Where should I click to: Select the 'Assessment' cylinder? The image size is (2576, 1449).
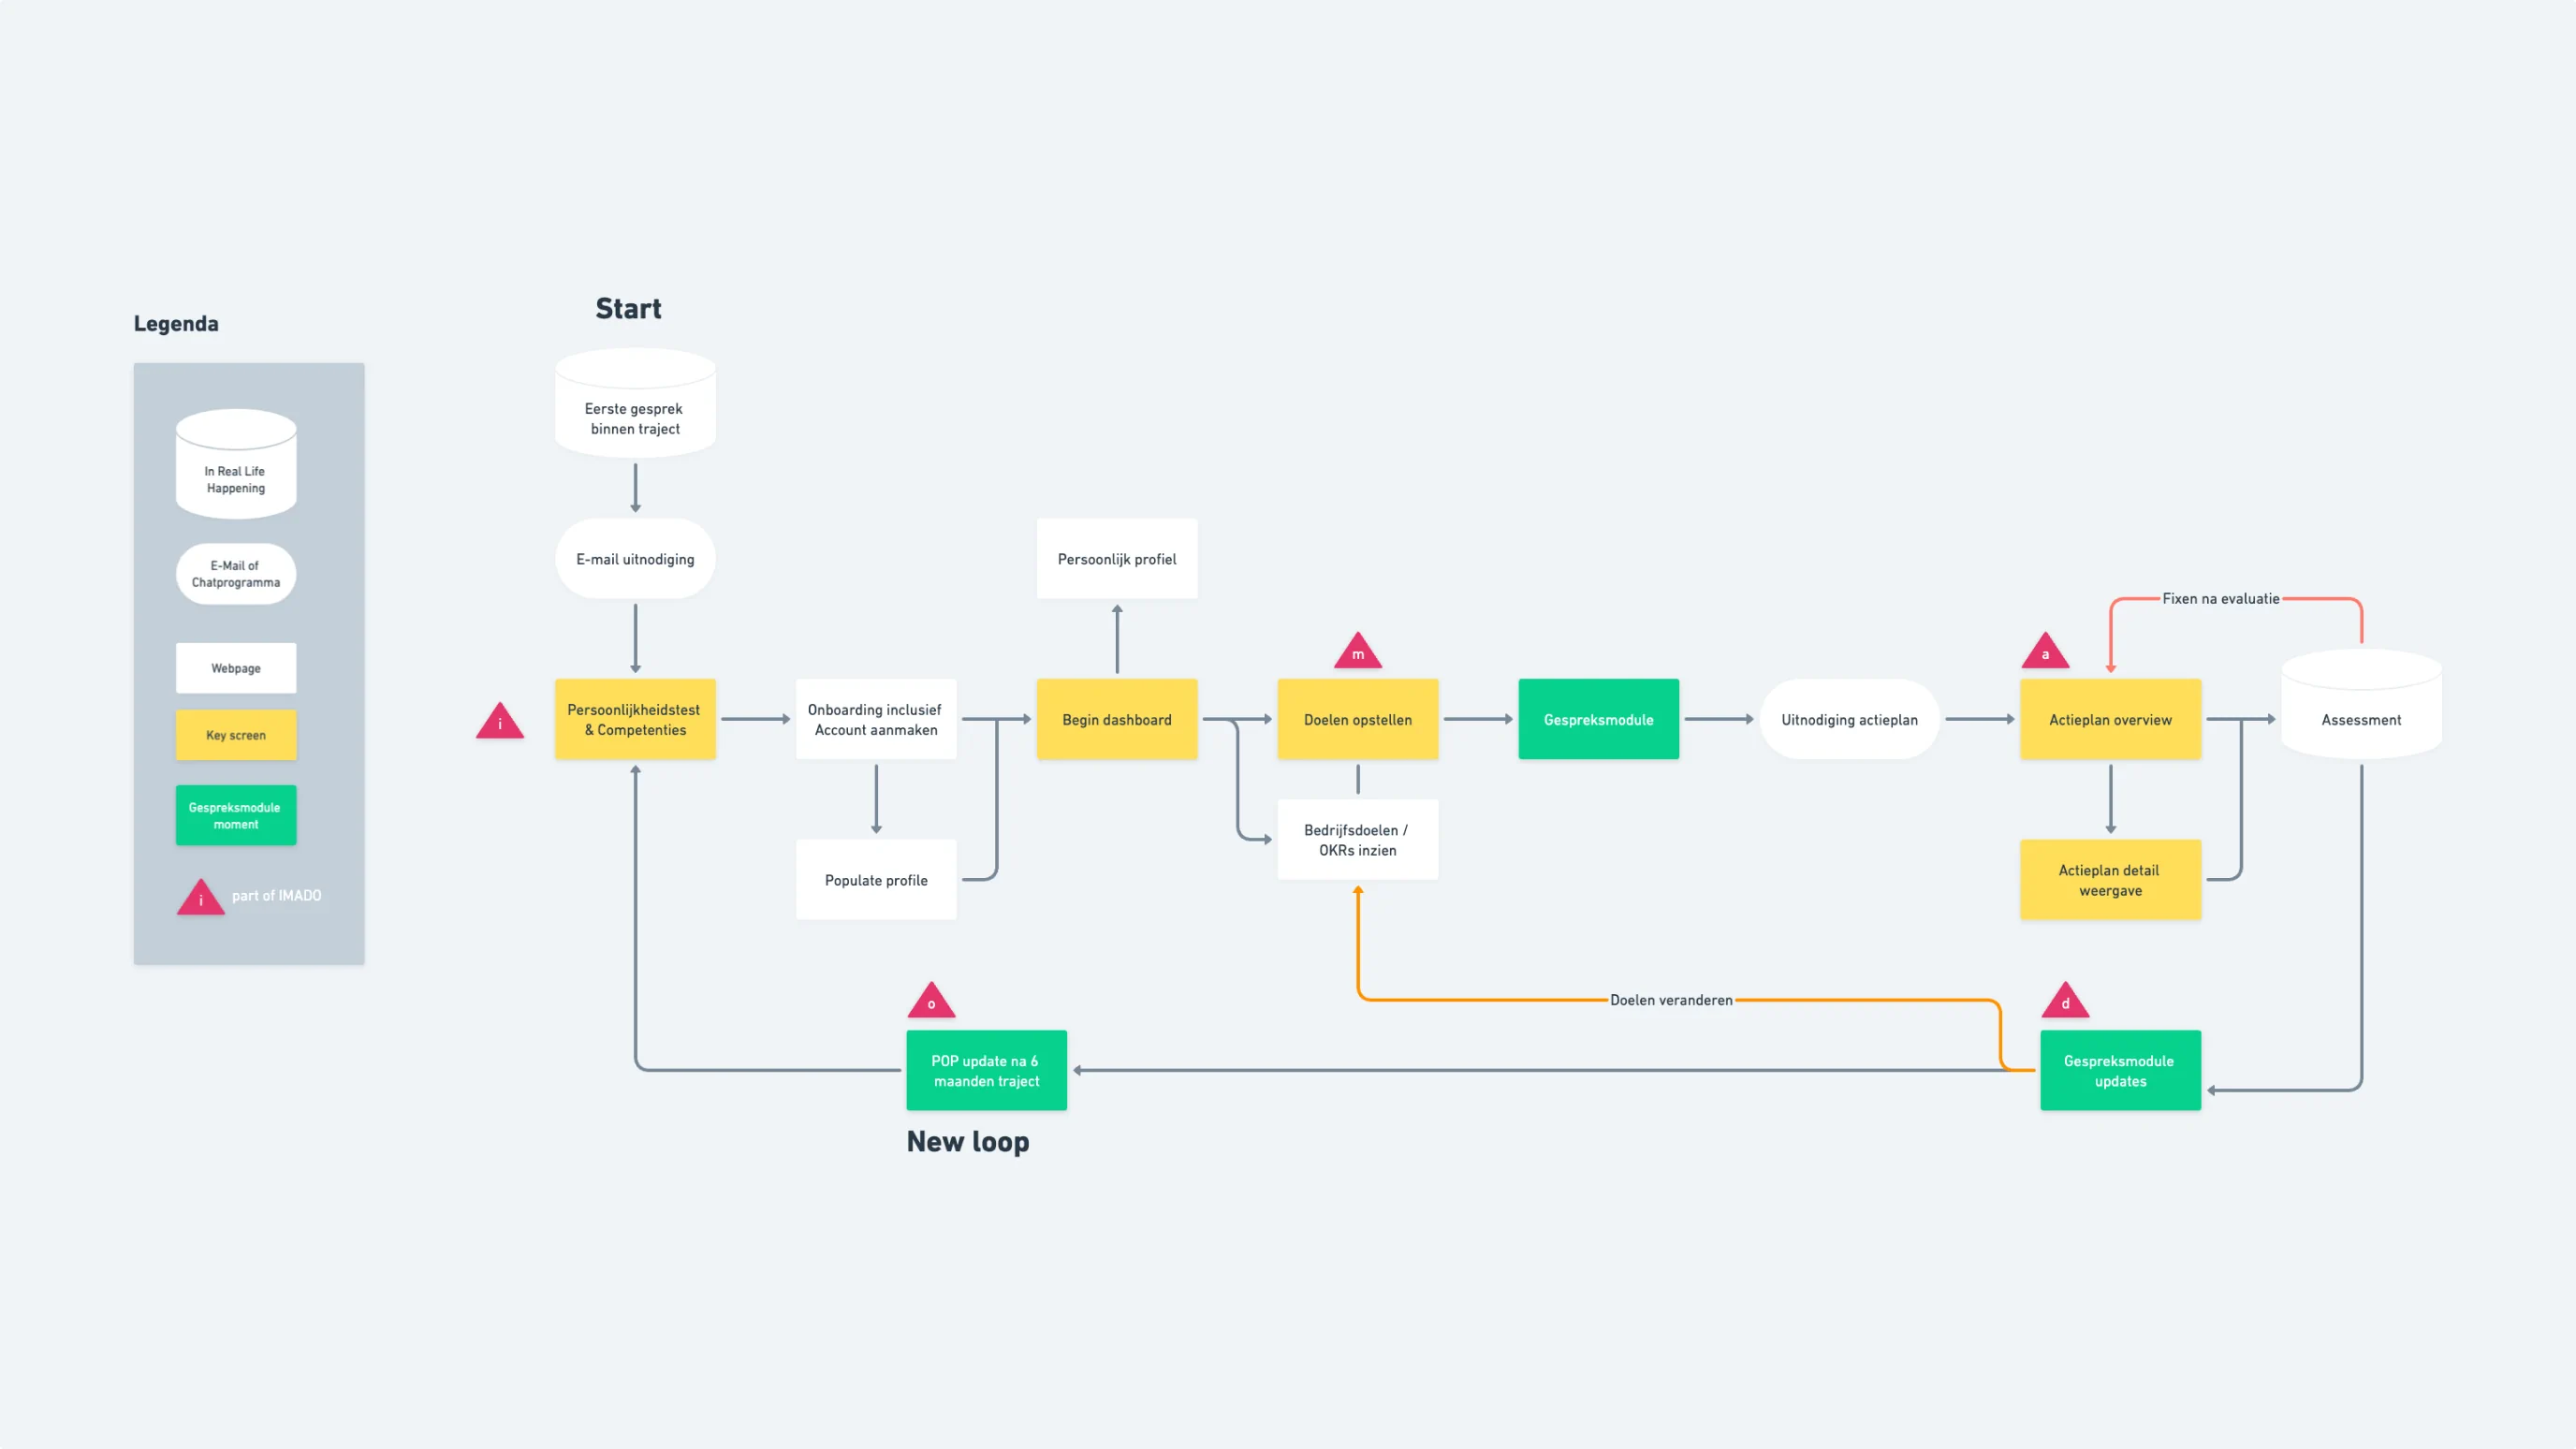pyautogui.click(x=2362, y=704)
